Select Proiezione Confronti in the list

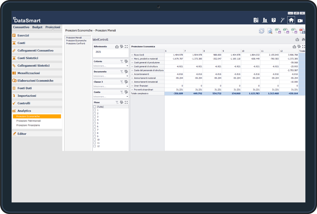76,43
